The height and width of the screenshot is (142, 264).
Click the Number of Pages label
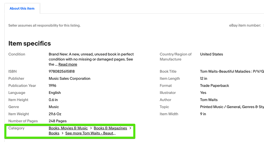[x=23, y=121]
